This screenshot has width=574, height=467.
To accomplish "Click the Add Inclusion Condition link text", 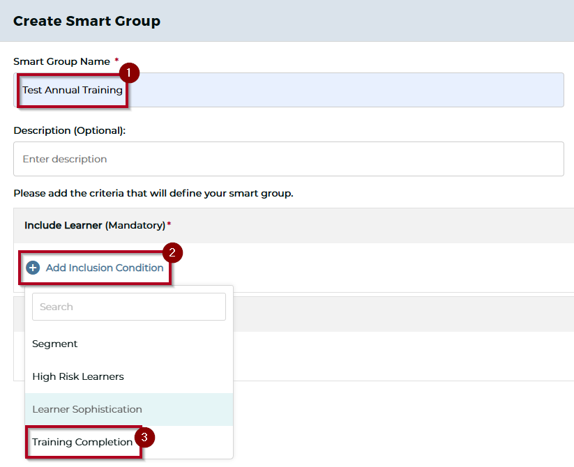I will click(x=105, y=268).
